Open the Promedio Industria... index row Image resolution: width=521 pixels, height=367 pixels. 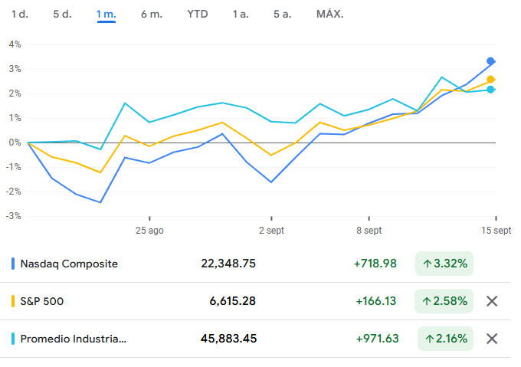click(x=255, y=339)
